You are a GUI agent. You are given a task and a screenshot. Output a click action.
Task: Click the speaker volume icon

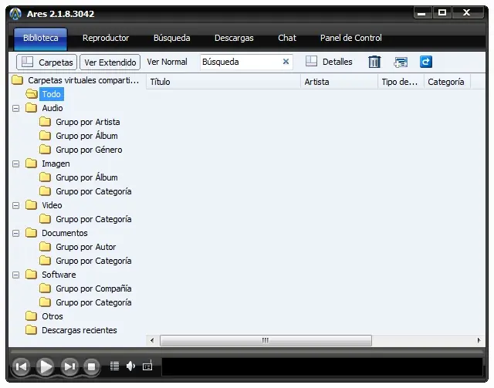coord(130,366)
